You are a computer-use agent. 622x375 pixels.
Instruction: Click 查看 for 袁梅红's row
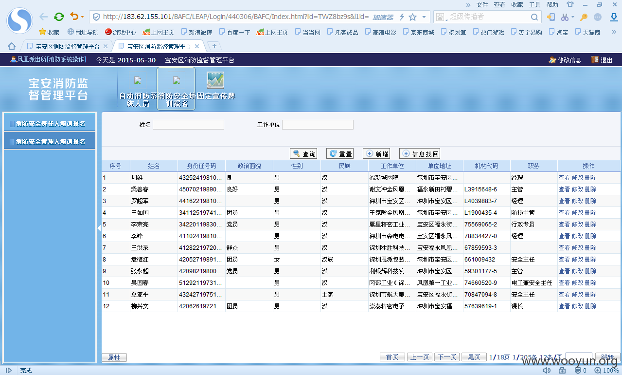pos(564,260)
